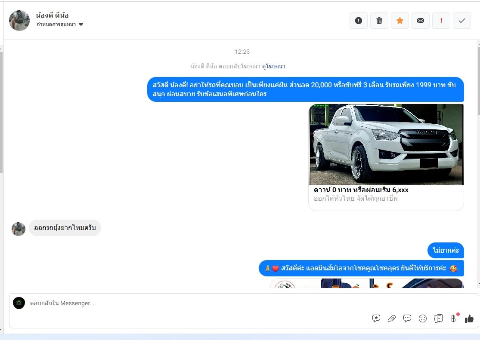This screenshot has width=480, height=340.
Task: Click น้องดี ดีน้อ profile picture in header
Action: 19,21
